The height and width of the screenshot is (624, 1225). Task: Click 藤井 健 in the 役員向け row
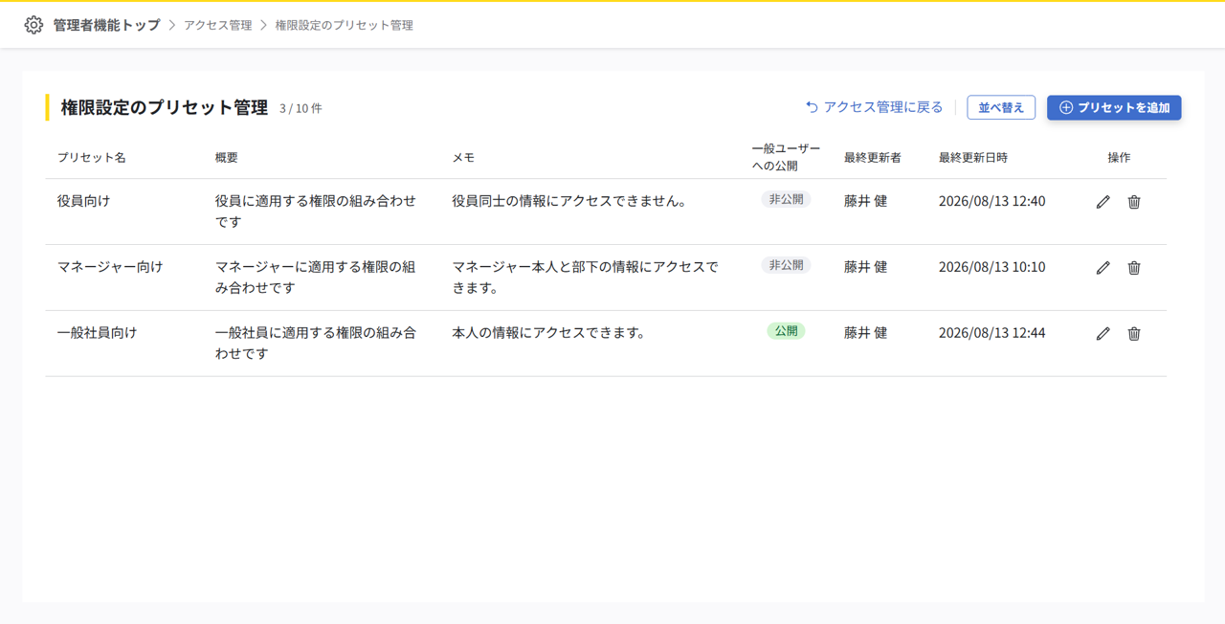866,201
